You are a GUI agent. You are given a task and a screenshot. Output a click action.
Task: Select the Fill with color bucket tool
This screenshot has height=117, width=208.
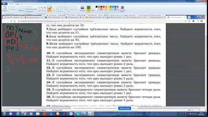pos(42,8)
